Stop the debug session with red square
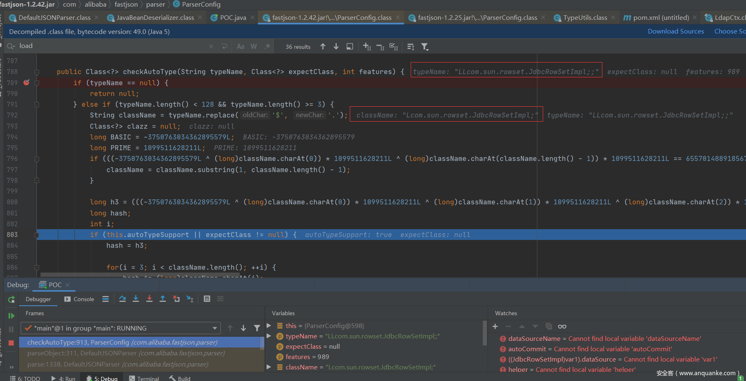Screen dimensions: 746x381 [x=11, y=343]
